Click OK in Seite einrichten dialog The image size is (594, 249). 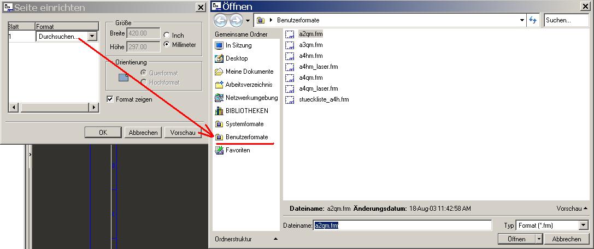103,133
